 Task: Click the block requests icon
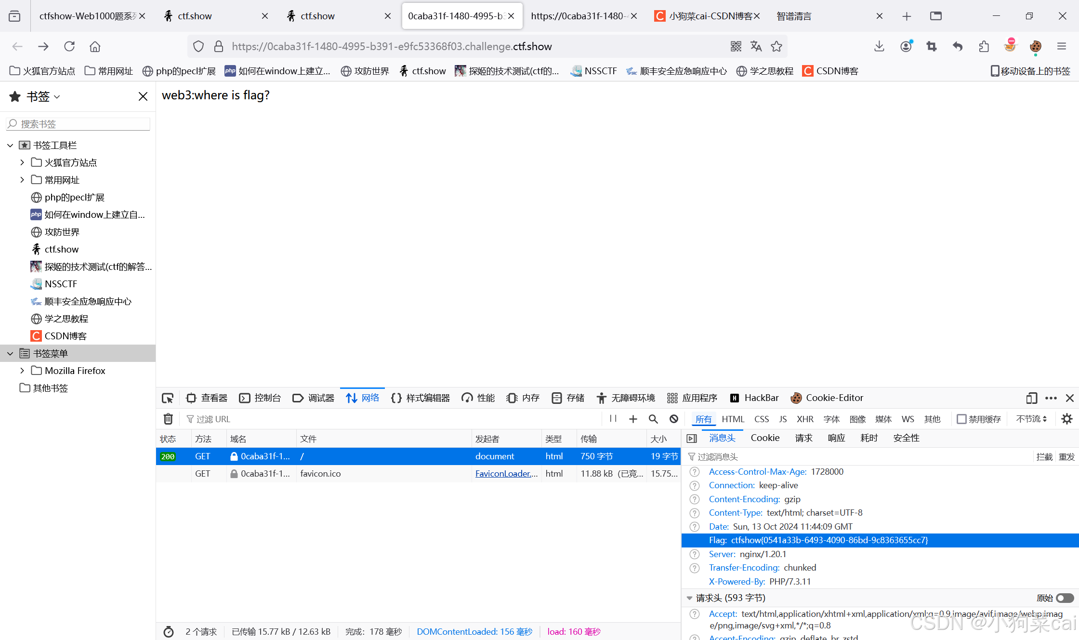click(x=674, y=419)
